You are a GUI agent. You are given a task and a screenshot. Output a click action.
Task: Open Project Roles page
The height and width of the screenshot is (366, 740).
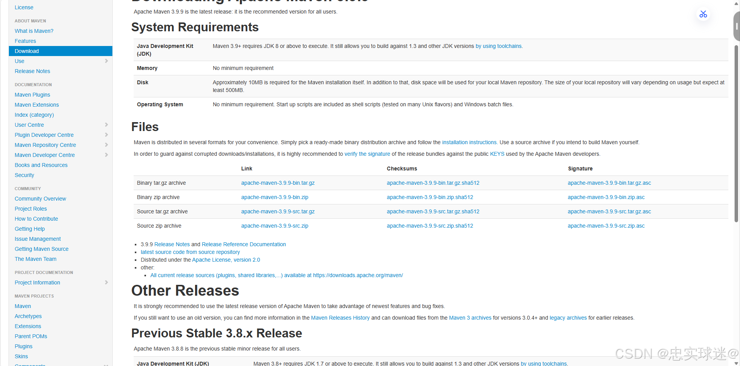coord(31,209)
